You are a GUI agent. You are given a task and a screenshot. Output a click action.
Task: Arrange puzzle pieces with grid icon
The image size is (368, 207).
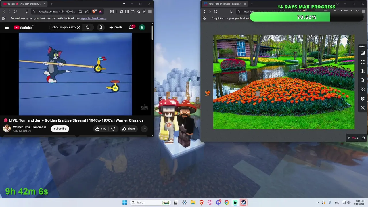pyautogui.click(x=363, y=89)
